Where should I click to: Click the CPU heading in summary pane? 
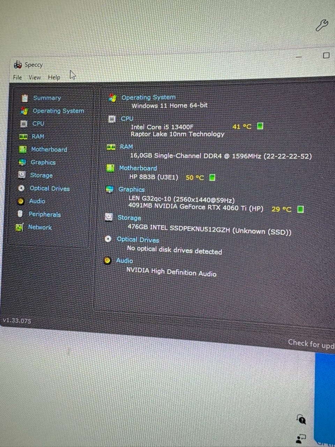[127, 119]
